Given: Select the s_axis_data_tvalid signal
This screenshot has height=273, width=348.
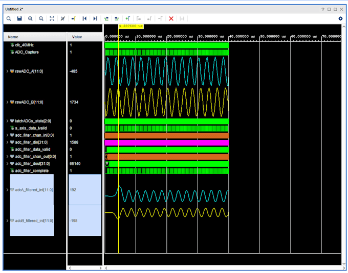Looking at the screenshot, I should [31, 128].
